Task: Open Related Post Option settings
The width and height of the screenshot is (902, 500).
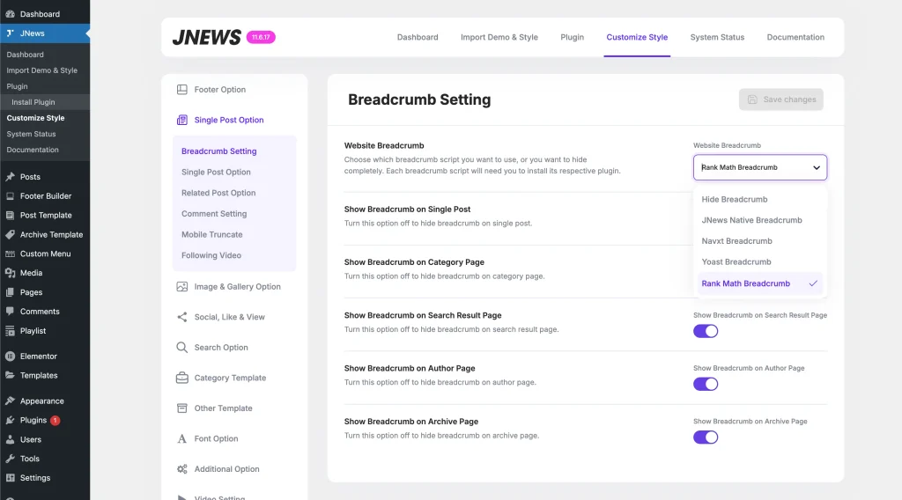Action: click(x=218, y=193)
